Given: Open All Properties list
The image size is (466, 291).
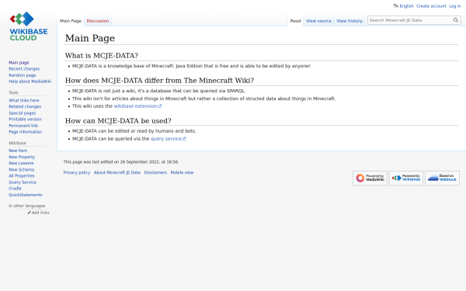Looking at the screenshot, I should (x=22, y=176).
